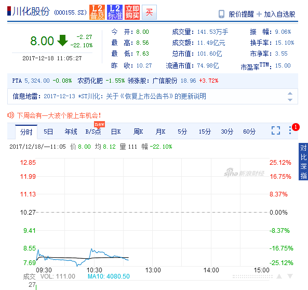Screen dimensions: 308x290
Task: Show previous news with the up arrow
Action: pyautogui.click(x=290, y=94)
